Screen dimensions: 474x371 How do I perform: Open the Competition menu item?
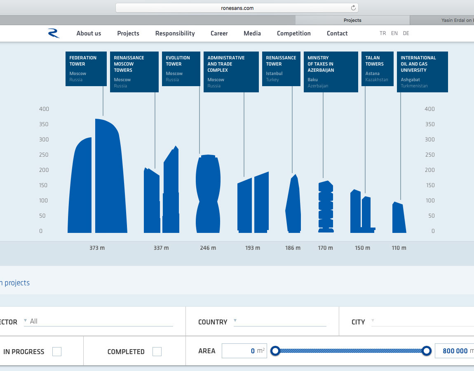pos(294,33)
